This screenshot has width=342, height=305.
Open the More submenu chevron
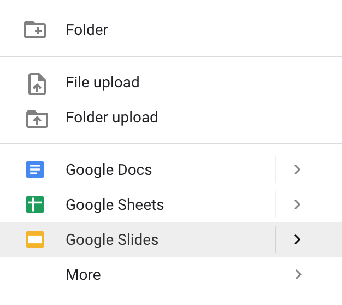pyautogui.click(x=298, y=274)
